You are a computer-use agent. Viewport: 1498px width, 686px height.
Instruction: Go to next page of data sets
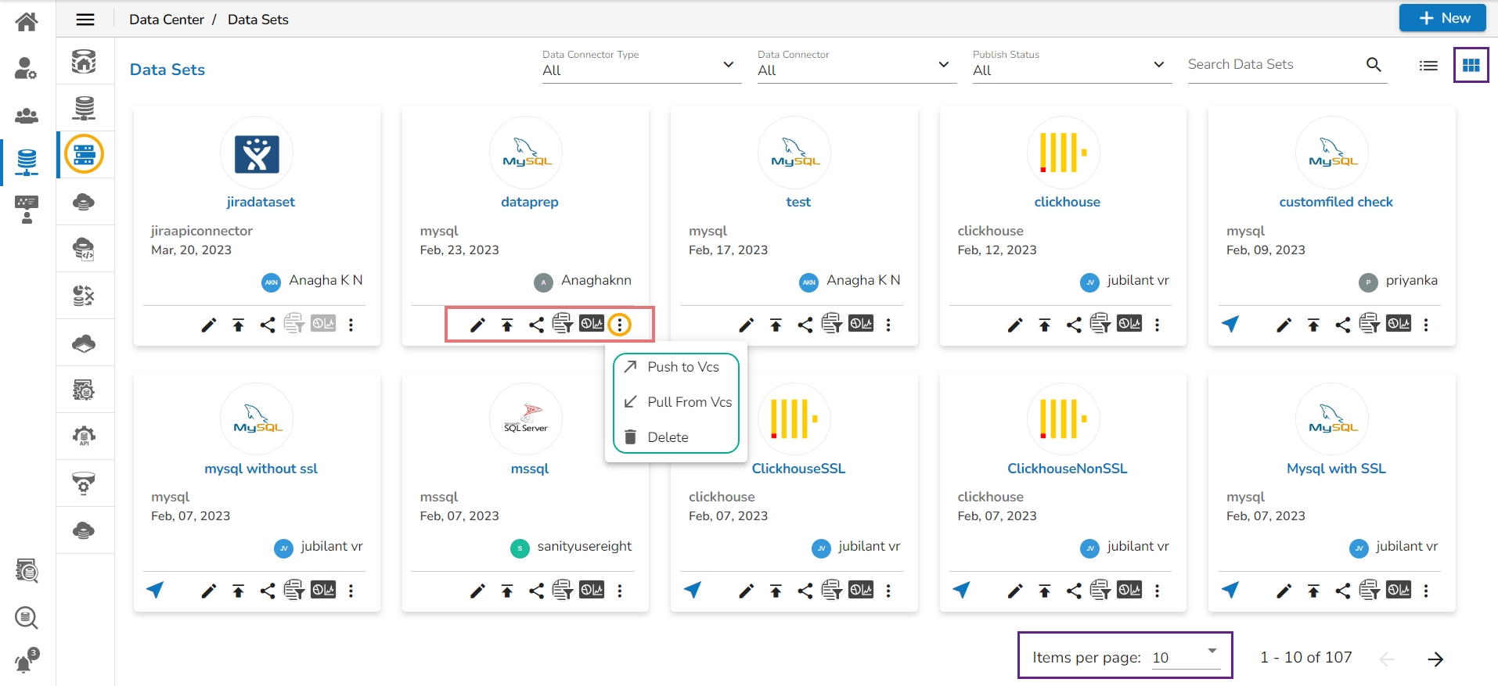(x=1435, y=659)
